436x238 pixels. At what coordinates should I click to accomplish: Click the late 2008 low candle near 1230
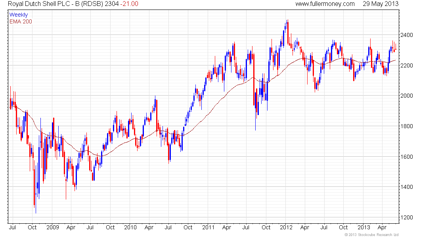point(36,189)
